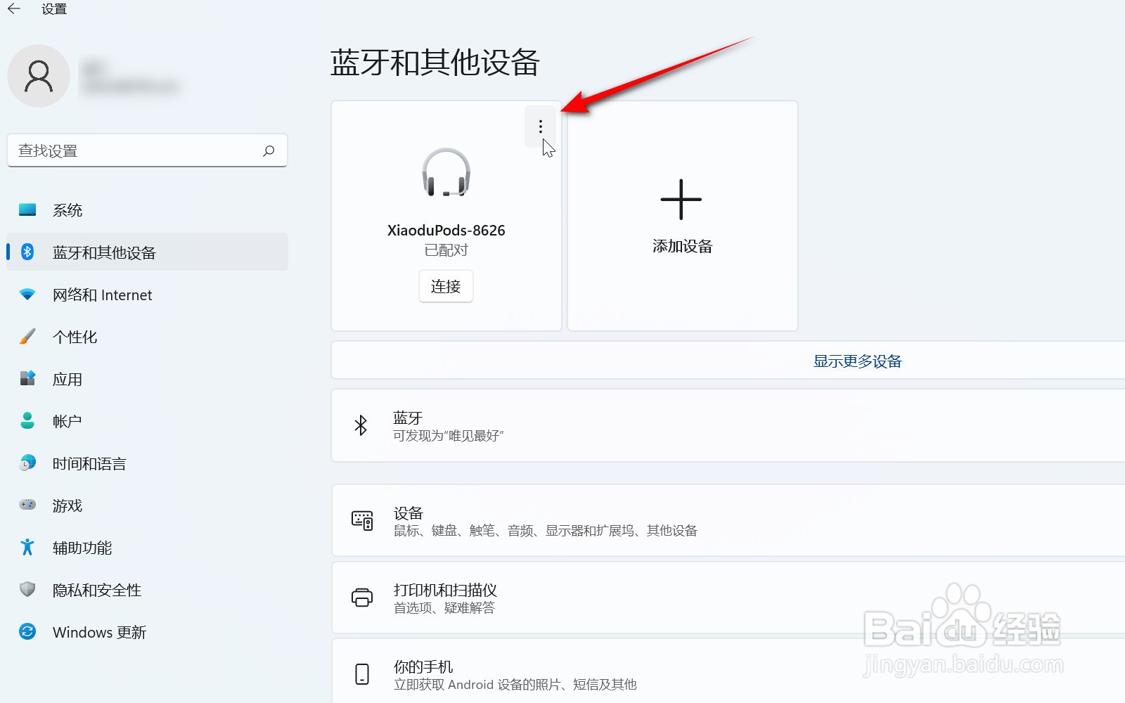This screenshot has height=703, width=1125.
Task: Click the headset image on XiaoduPods-8626 card
Action: [446, 174]
